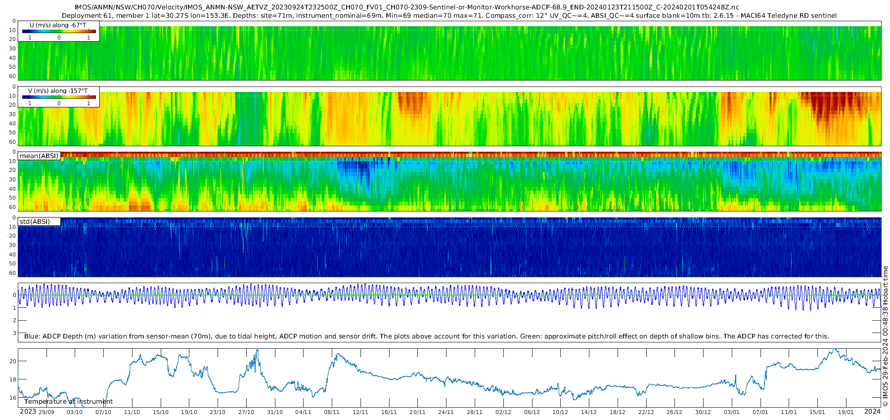This screenshot has width=890, height=420.
Task: Click the 08/11 date tick label
Action: [332, 412]
